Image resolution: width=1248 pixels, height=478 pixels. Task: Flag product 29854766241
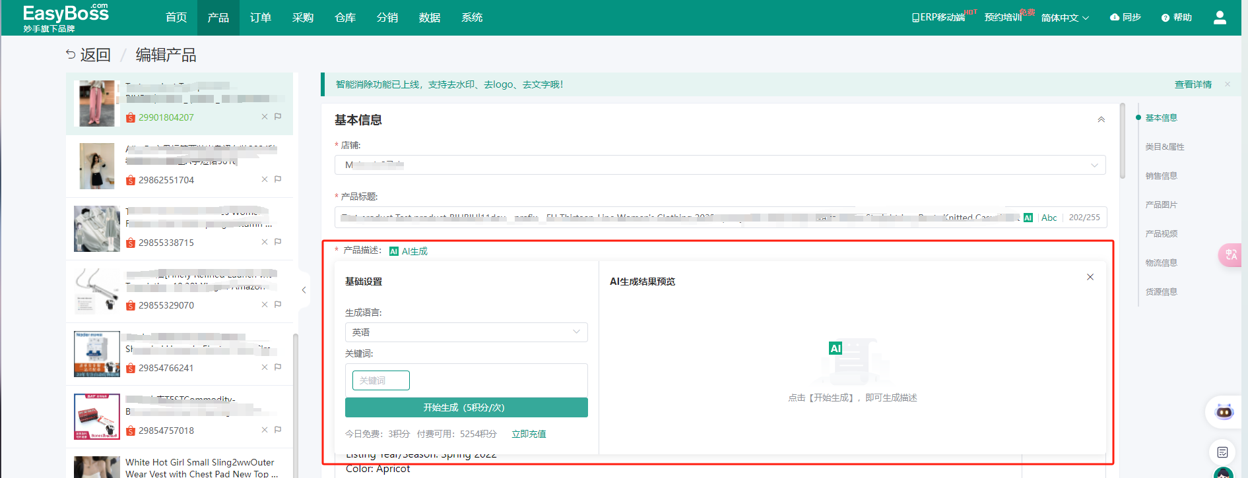pos(278,367)
